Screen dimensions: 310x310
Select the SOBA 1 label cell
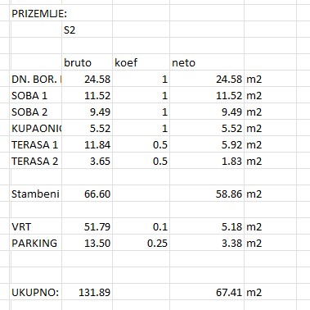click(x=36, y=95)
